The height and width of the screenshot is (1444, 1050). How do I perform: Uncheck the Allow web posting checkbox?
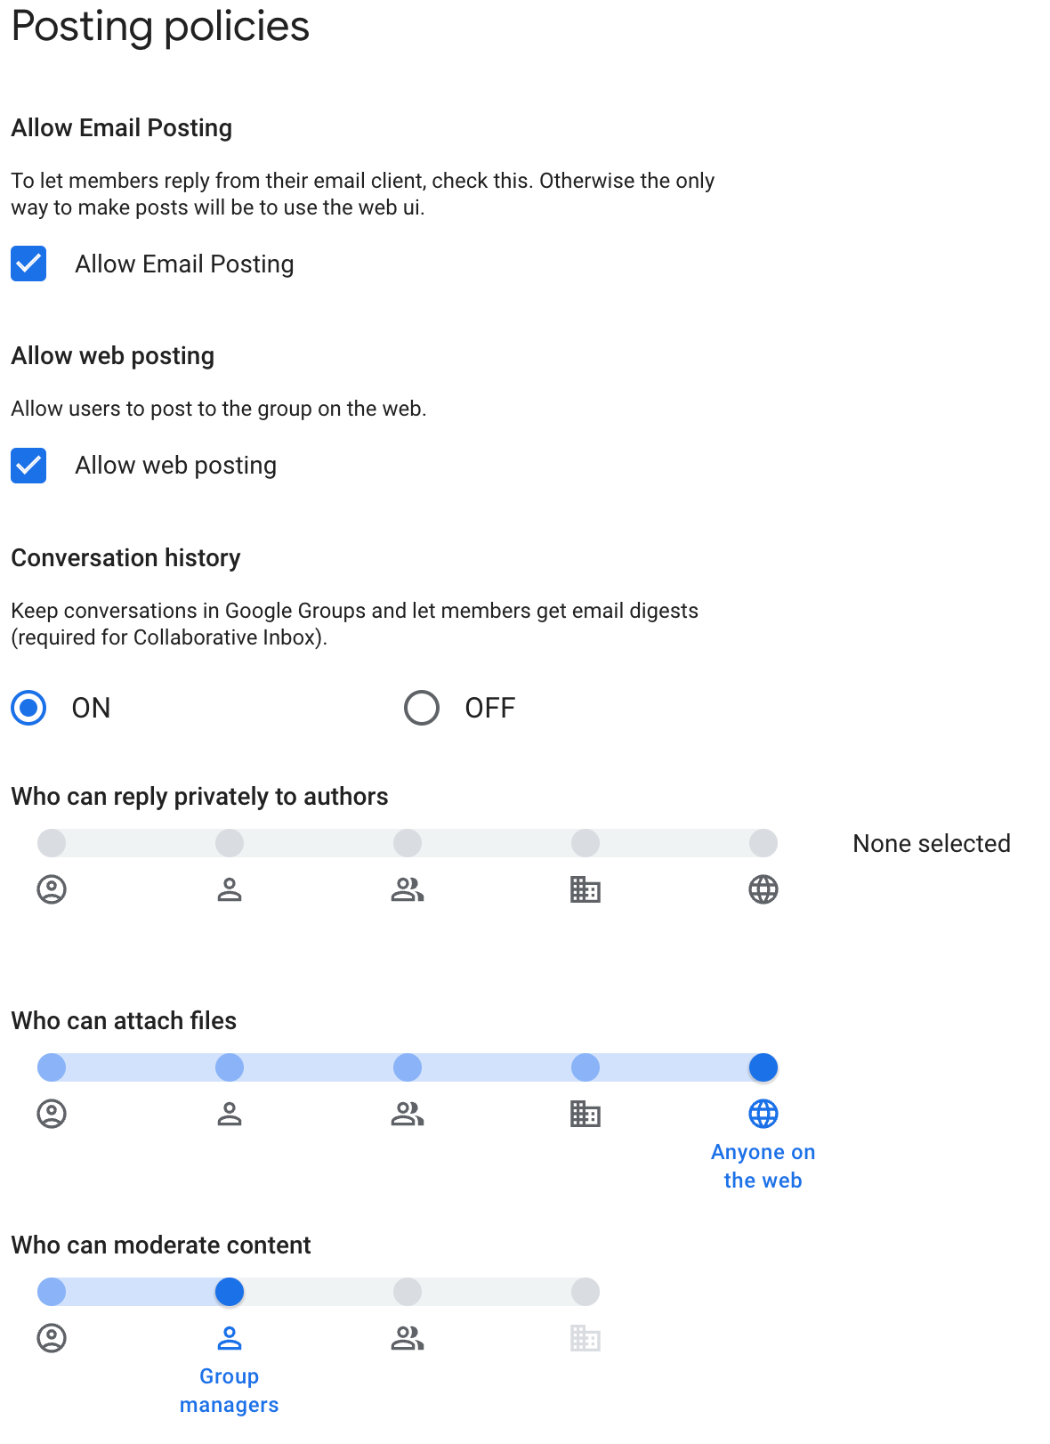pos(28,466)
